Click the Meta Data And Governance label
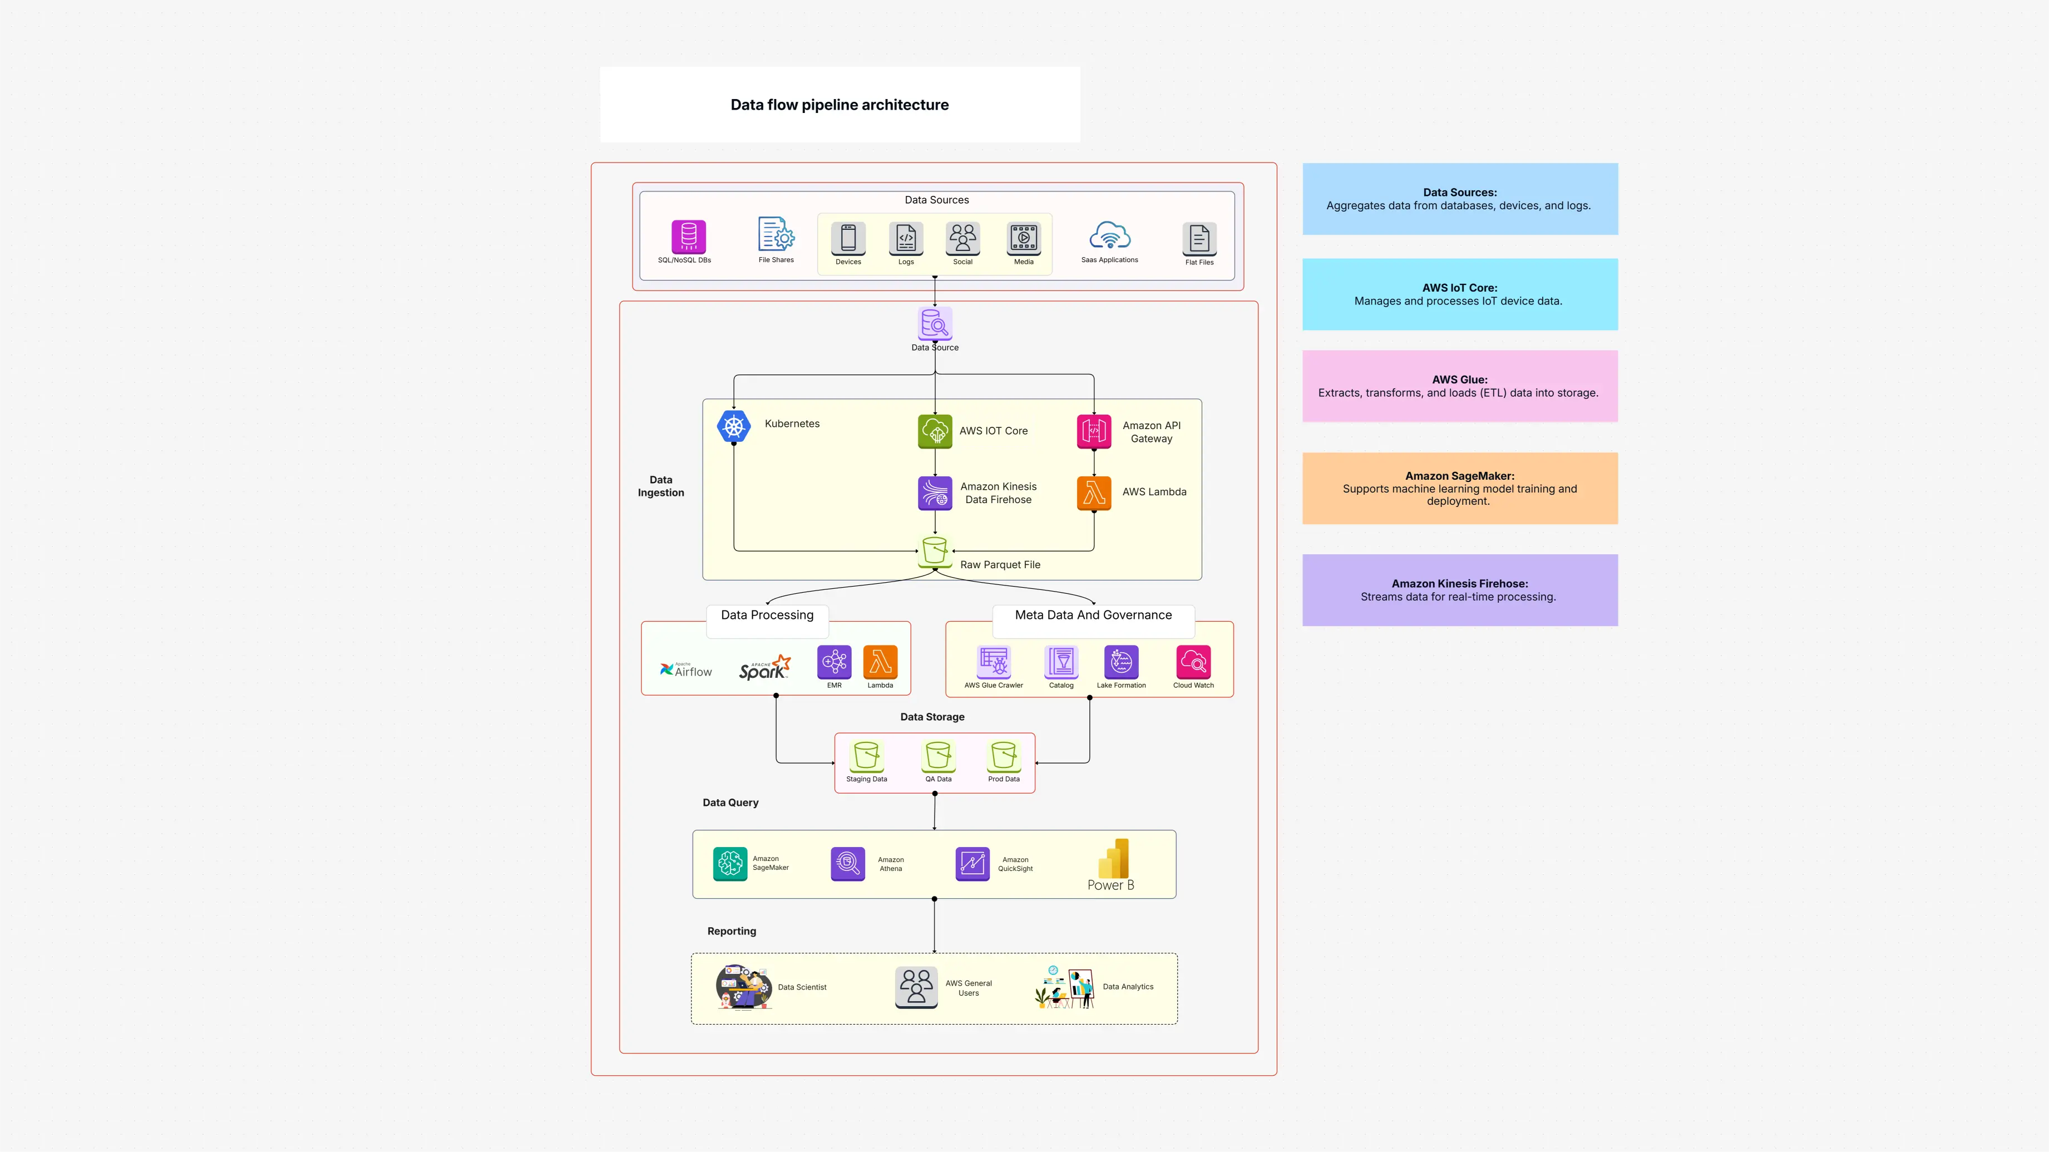2049x1152 pixels. [1093, 614]
